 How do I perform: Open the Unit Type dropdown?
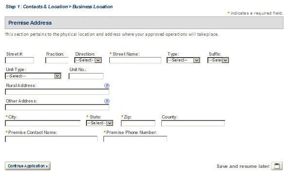(x=33, y=76)
